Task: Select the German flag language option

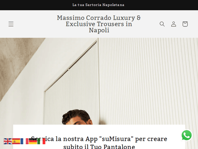Action: [x=33, y=141]
